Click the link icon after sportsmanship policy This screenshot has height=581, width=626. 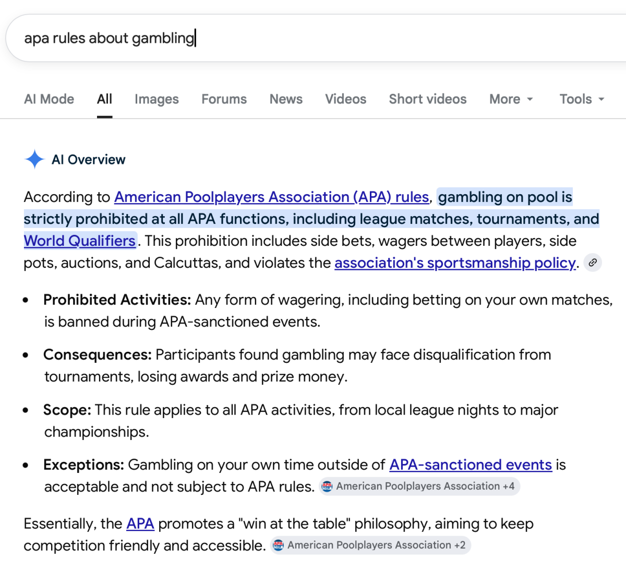pyautogui.click(x=592, y=263)
